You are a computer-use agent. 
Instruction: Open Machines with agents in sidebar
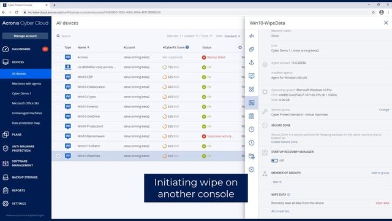(26, 83)
